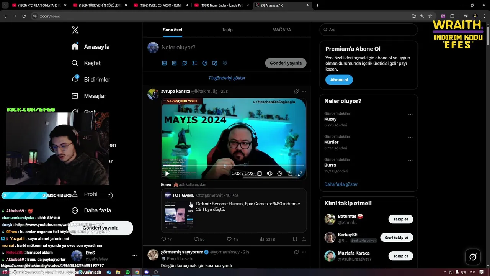
Task: Add a poll to the post
Action: pyautogui.click(x=194, y=63)
